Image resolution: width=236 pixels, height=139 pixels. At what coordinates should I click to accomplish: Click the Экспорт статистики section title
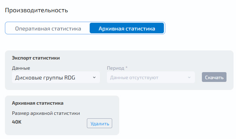tap(36, 58)
